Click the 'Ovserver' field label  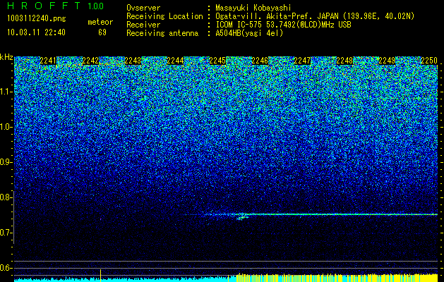(x=143, y=8)
